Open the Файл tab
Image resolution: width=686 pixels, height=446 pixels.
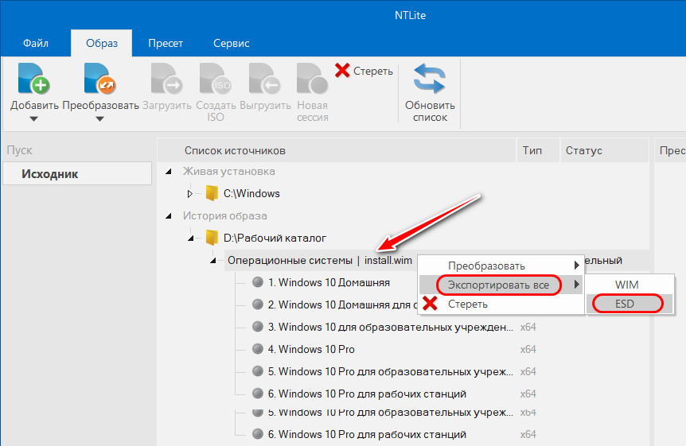pyautogui.click(x=36, y=43)
